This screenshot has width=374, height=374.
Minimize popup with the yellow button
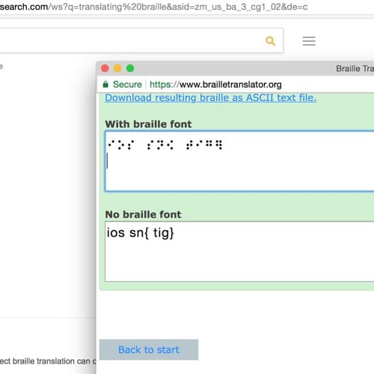click(x=117, y=68)
